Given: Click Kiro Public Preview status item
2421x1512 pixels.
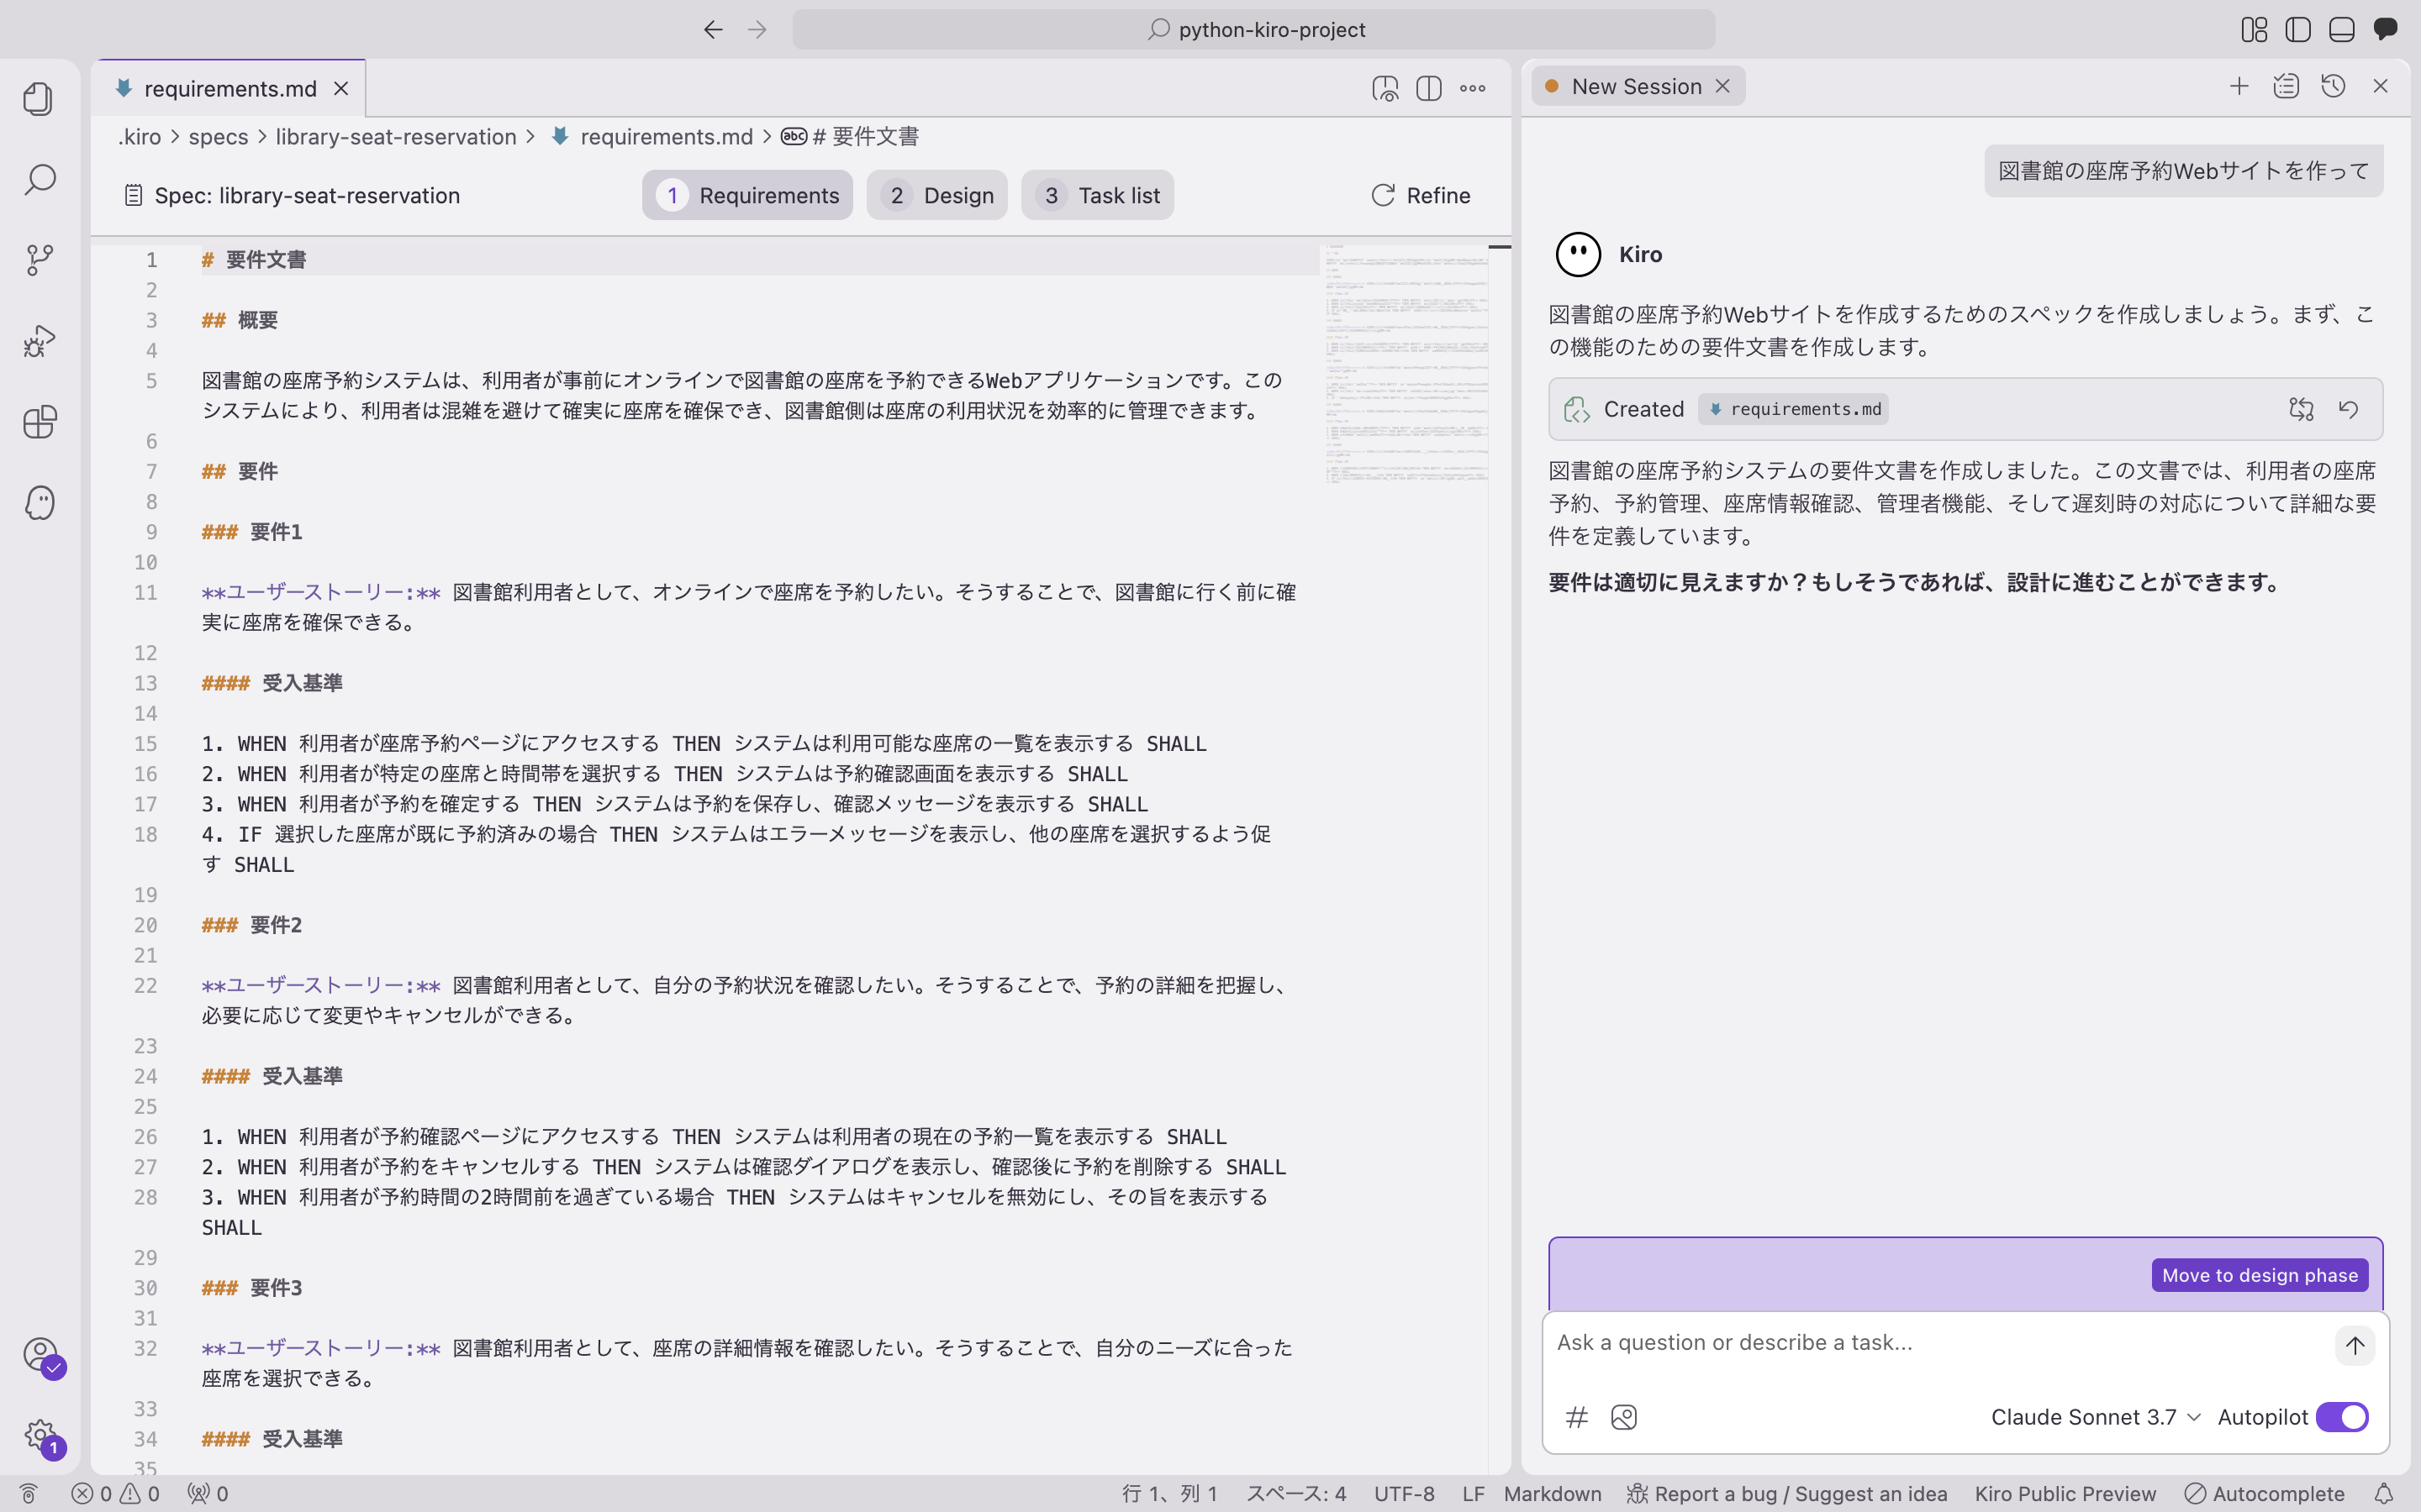Looking at the screenshot, I should click(2065, 1494).
